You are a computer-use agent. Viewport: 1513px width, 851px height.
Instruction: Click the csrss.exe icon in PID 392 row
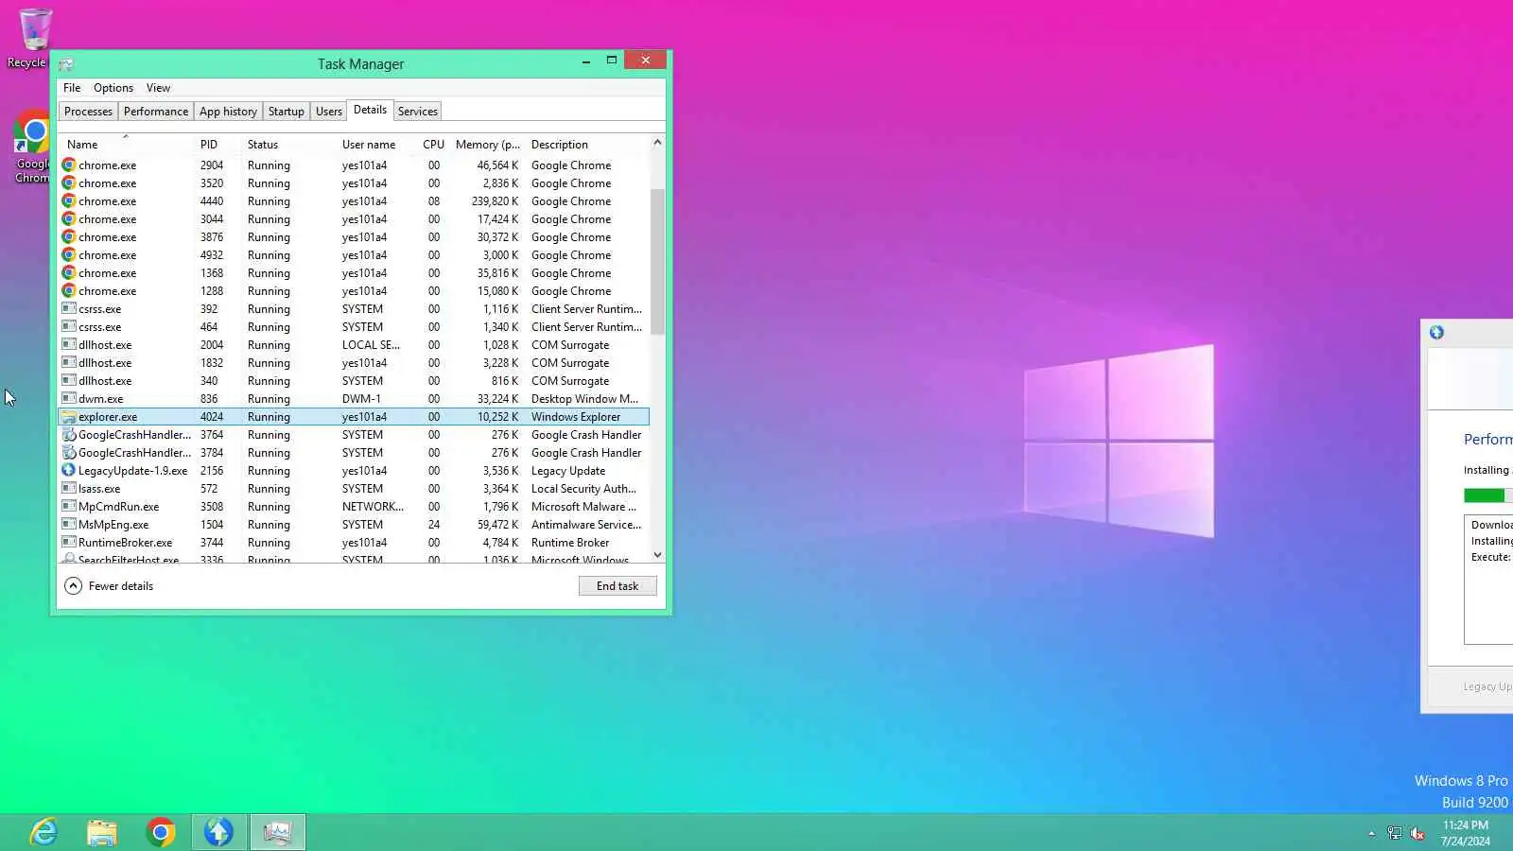(x=69, y=309)
